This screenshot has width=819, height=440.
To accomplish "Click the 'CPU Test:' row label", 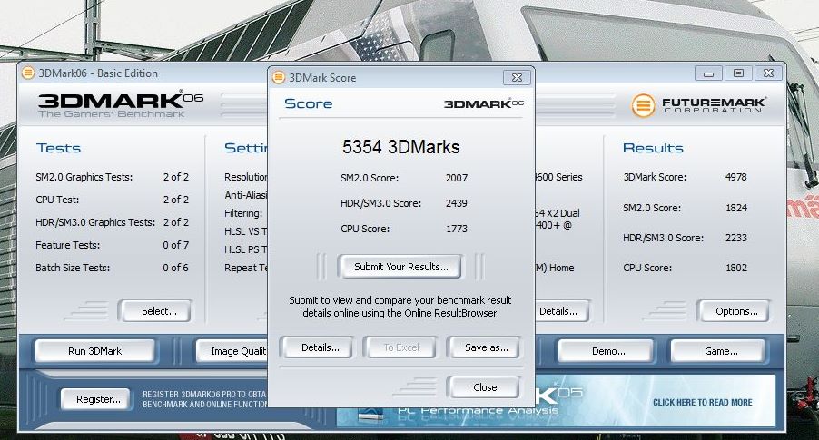I will [57, 200].
